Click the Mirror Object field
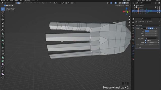This screenshot has width=161, height=90. (x=151, y=38)
